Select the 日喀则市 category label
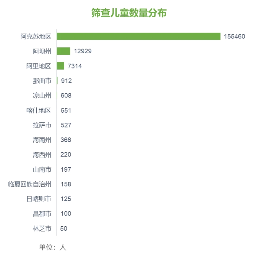 pyautogui.click(x=39, y=199)
